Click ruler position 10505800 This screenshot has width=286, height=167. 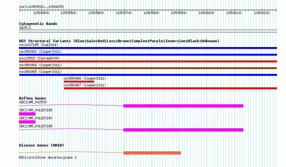tap(151, 13)
